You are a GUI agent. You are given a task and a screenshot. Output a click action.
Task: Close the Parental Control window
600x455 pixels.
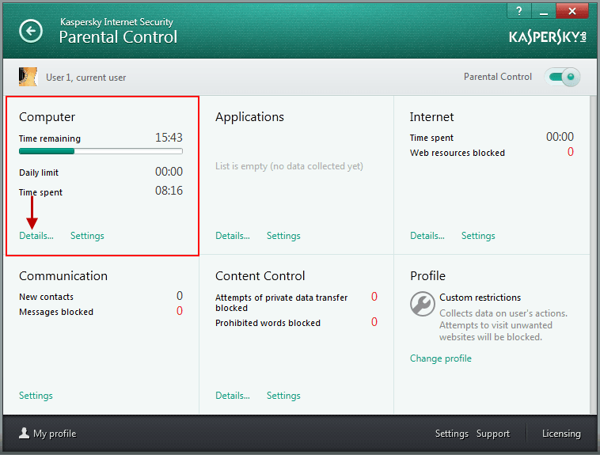point(572,11)
